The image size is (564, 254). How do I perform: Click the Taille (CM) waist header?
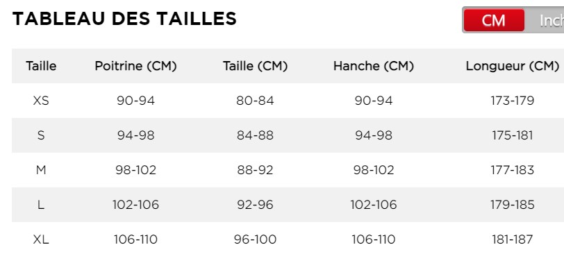pyautogui.click(x=255, y=66)
